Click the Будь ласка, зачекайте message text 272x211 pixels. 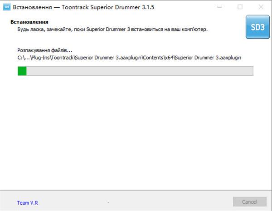click(112, 29)
